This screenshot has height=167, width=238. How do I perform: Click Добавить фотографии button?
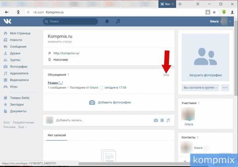pyautogui.click(x=110, y=102)
